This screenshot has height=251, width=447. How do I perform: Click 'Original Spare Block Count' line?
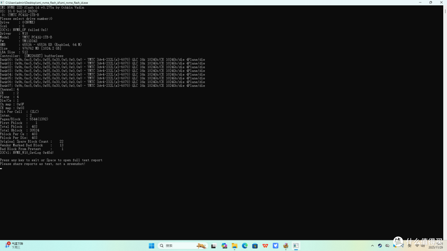[31, 141]
